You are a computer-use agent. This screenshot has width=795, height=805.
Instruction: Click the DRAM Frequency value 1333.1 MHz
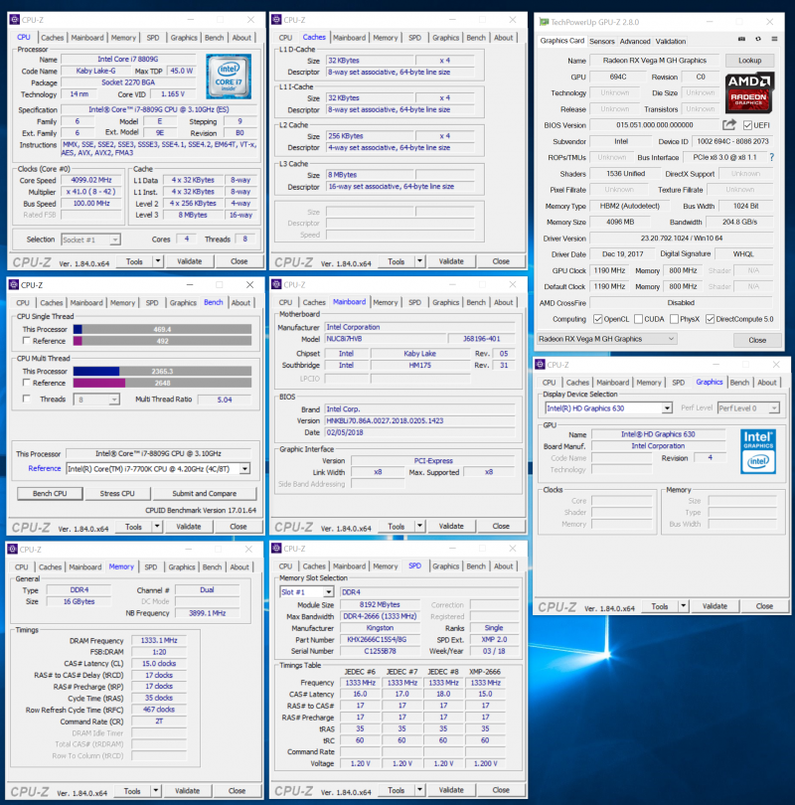click(159, 640)
